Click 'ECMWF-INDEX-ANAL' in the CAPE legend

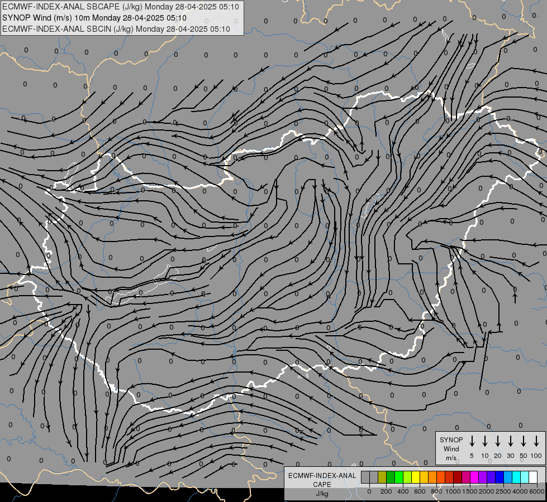pos(322,476)
